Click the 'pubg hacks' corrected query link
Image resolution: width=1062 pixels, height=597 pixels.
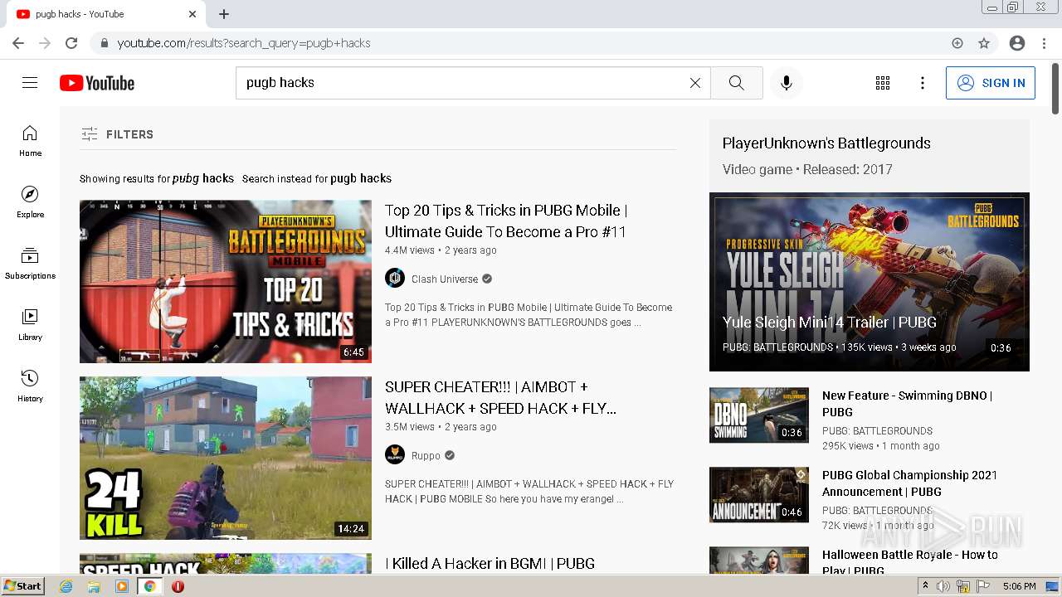[203, 178]
